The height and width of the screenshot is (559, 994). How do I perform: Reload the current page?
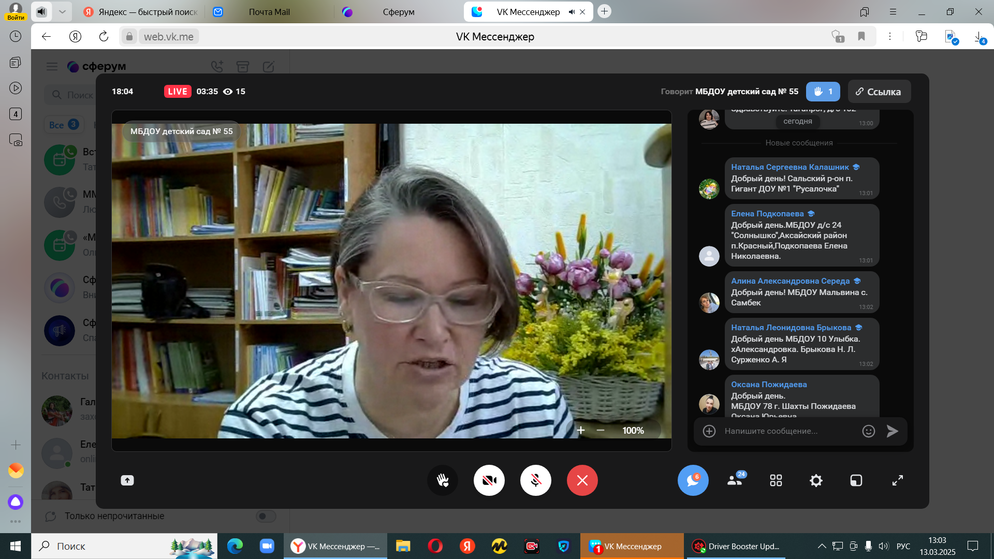point(104,36)
